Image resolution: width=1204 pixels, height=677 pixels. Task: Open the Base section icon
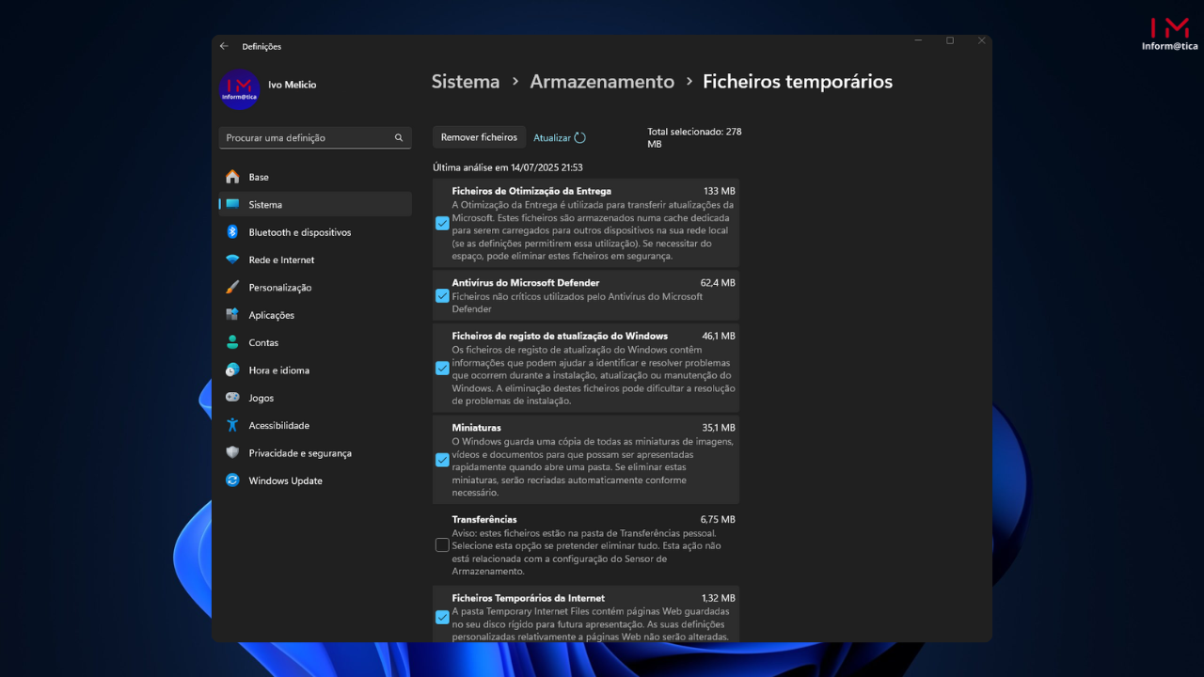pyautogui.click(x=232, y=177)
